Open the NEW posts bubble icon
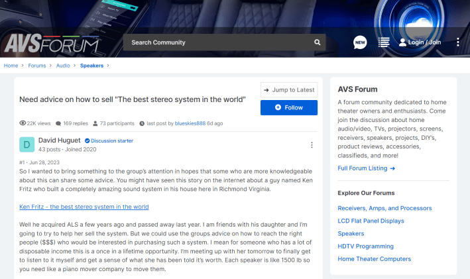Screen dimensions: 470x279 pyautogui.click(x=360, y=42)
